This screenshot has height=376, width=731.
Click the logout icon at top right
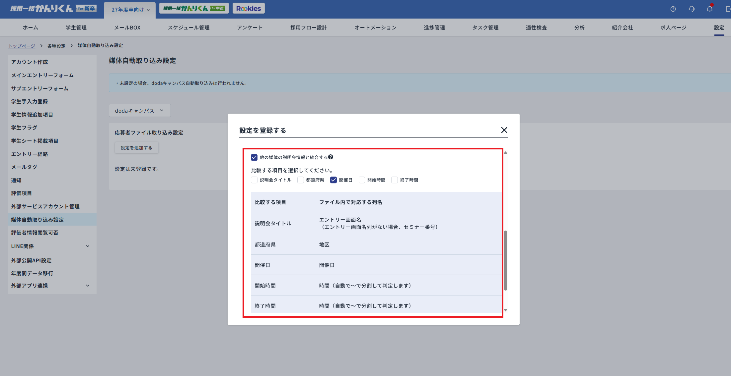coord(728,9)
